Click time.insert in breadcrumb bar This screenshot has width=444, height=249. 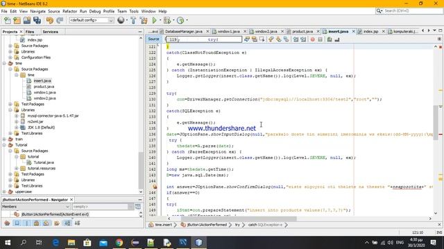click(x=164, y=225)
